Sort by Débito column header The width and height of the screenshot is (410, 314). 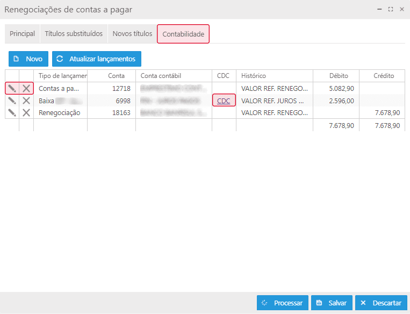339,76
